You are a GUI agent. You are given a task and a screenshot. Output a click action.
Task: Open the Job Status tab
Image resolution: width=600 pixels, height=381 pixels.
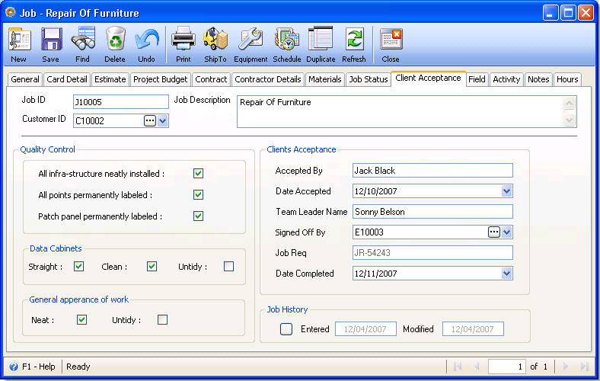369,80
